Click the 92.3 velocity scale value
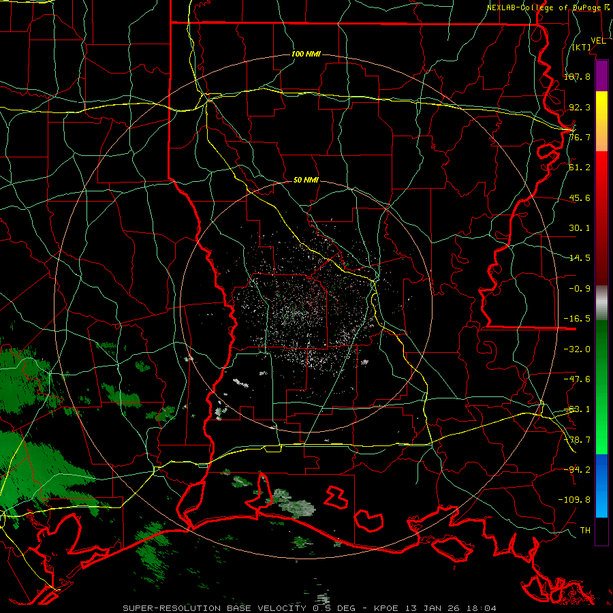The width and height of the screenshot is (613, 613). click(580, 107)
